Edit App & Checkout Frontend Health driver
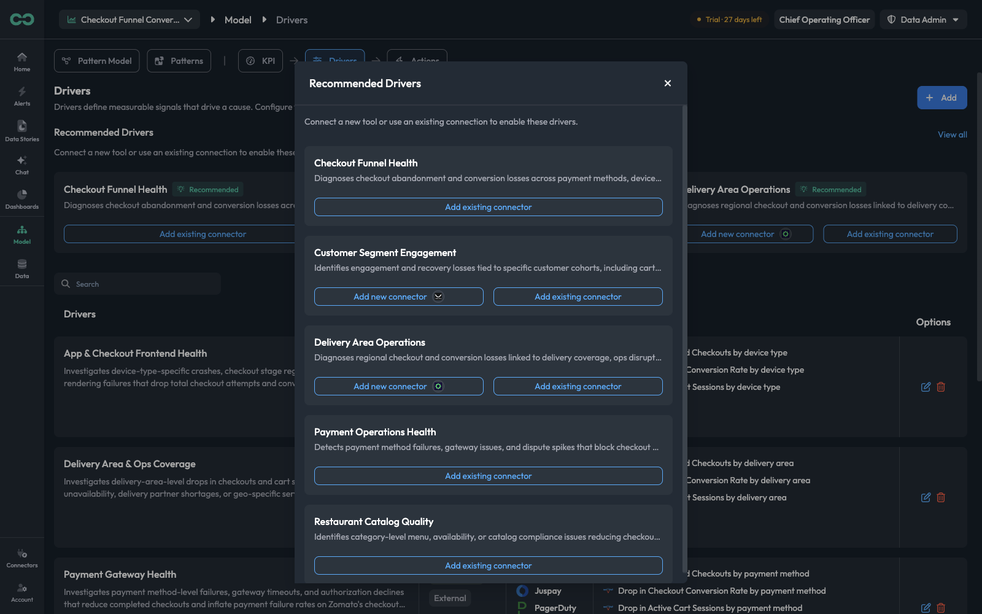982x614 pixels. [926, 387]
